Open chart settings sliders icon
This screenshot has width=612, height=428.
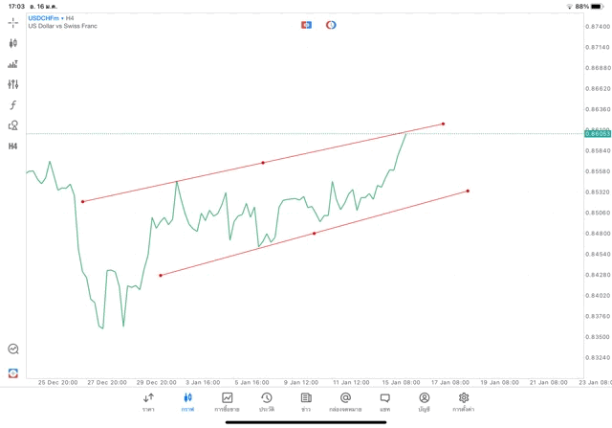13,84
